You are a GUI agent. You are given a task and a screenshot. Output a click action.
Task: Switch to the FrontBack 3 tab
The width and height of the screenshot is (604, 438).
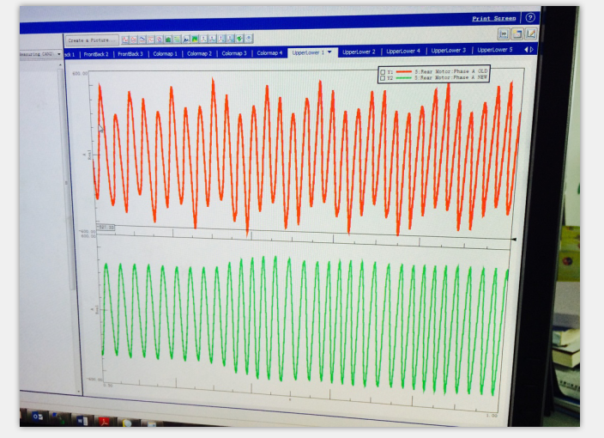[130, 54]
